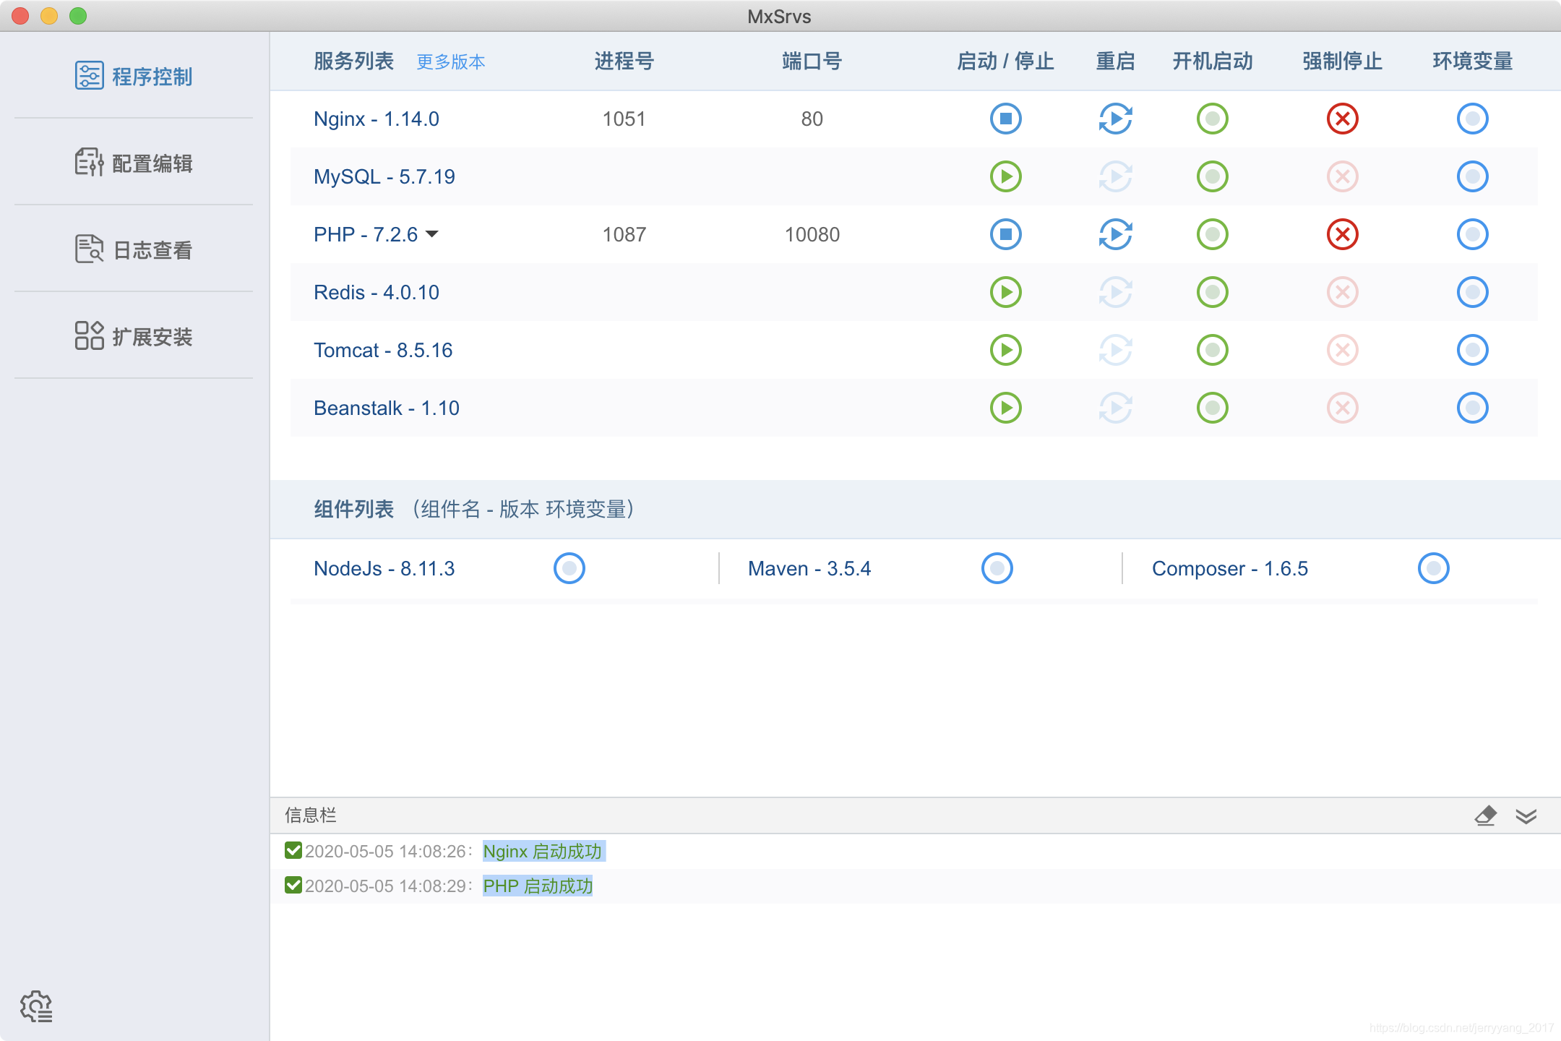The height and width of the screenshot is (1041, 1561).
Task: Click Composer - 1.6.5 component name
Action: click(1229, 568)
